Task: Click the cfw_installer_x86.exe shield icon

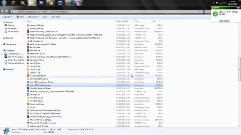Action: tap(28, 76)
